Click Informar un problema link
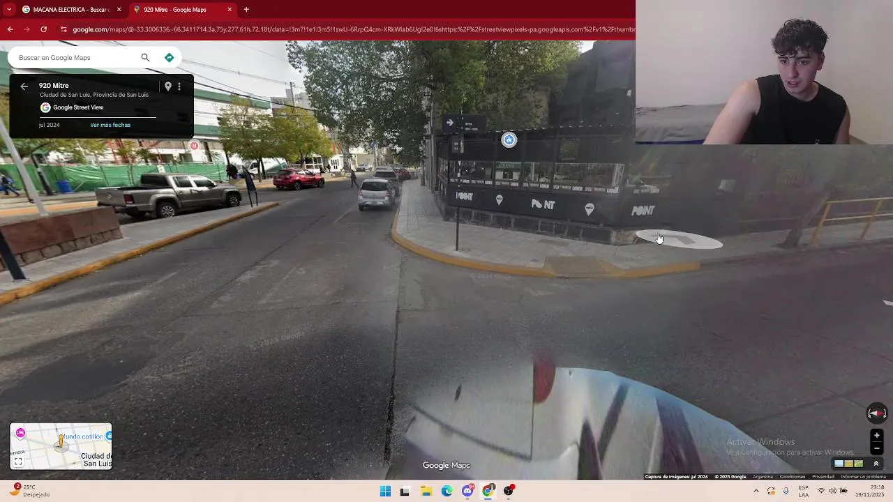The height and width of the screenshot is (502, 893). pos(864,477)
